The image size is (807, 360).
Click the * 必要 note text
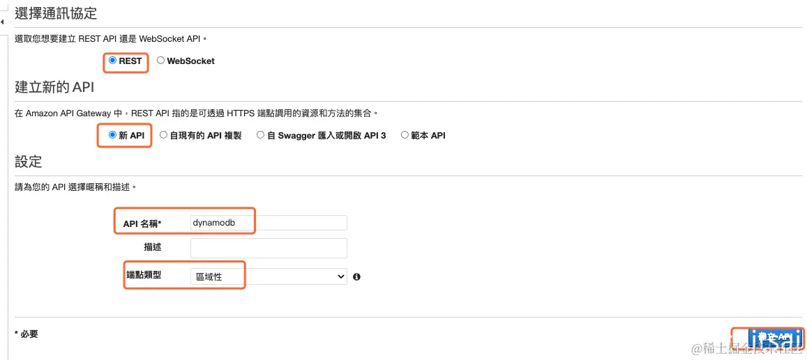coord(27,334)
